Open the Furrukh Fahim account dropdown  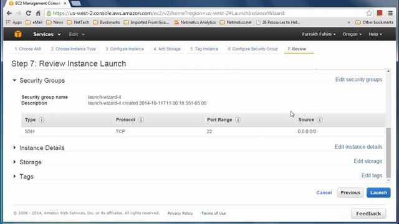click(x=319, y=34)
